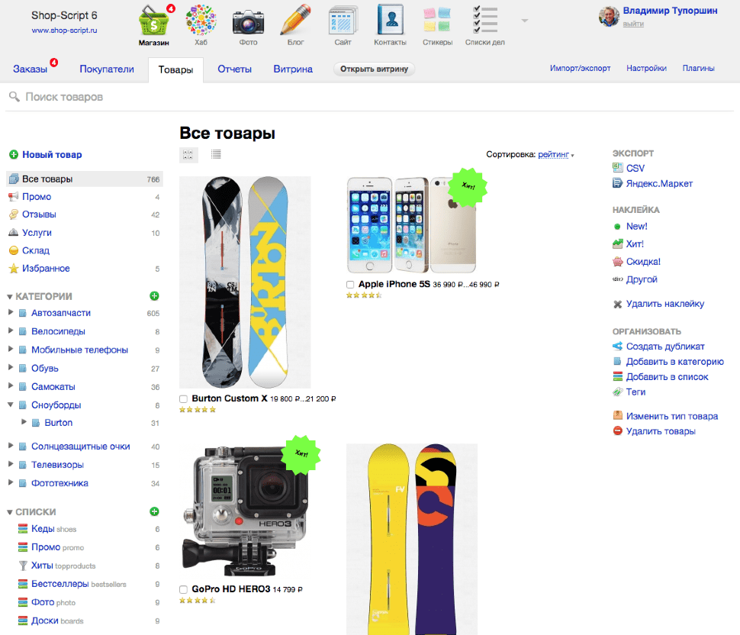Click the выйти logout link
Screen dimensions: 740x635
pos(633,24)
